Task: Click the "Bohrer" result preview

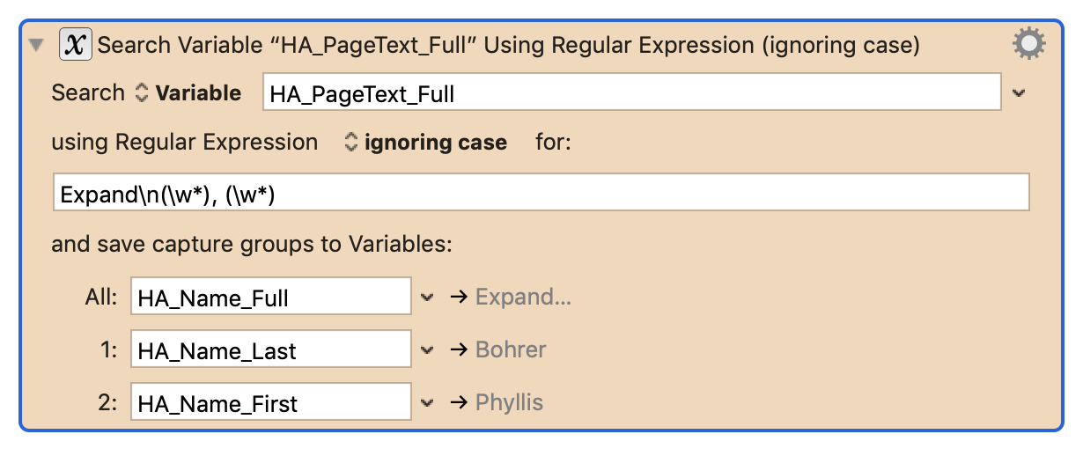Action: click(511, 350)
